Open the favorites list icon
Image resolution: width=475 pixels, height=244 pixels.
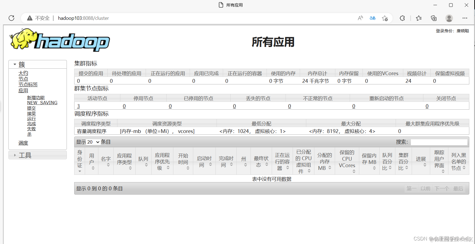(x=419, y=18)
